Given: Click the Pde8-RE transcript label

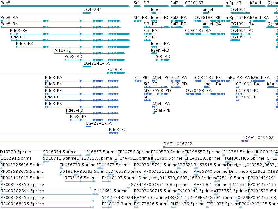Looking at the screenshot, I should coord(19,31).
